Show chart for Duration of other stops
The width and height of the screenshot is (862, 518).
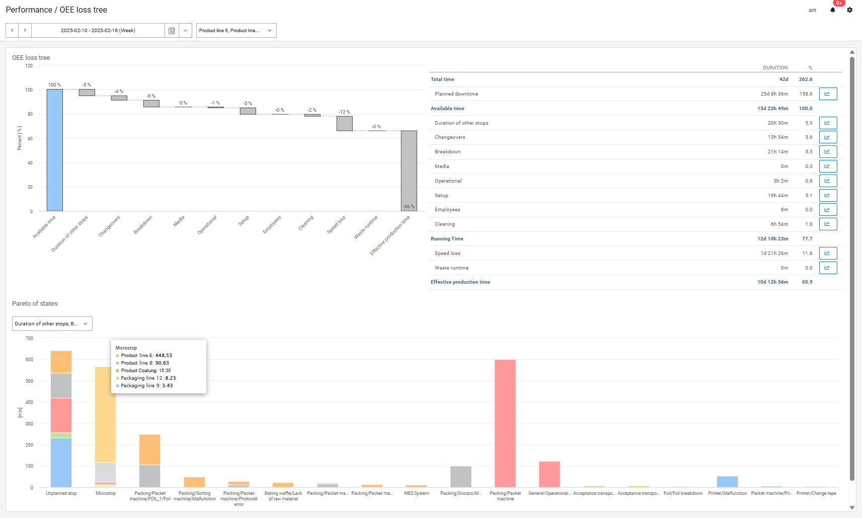point(828,123)
